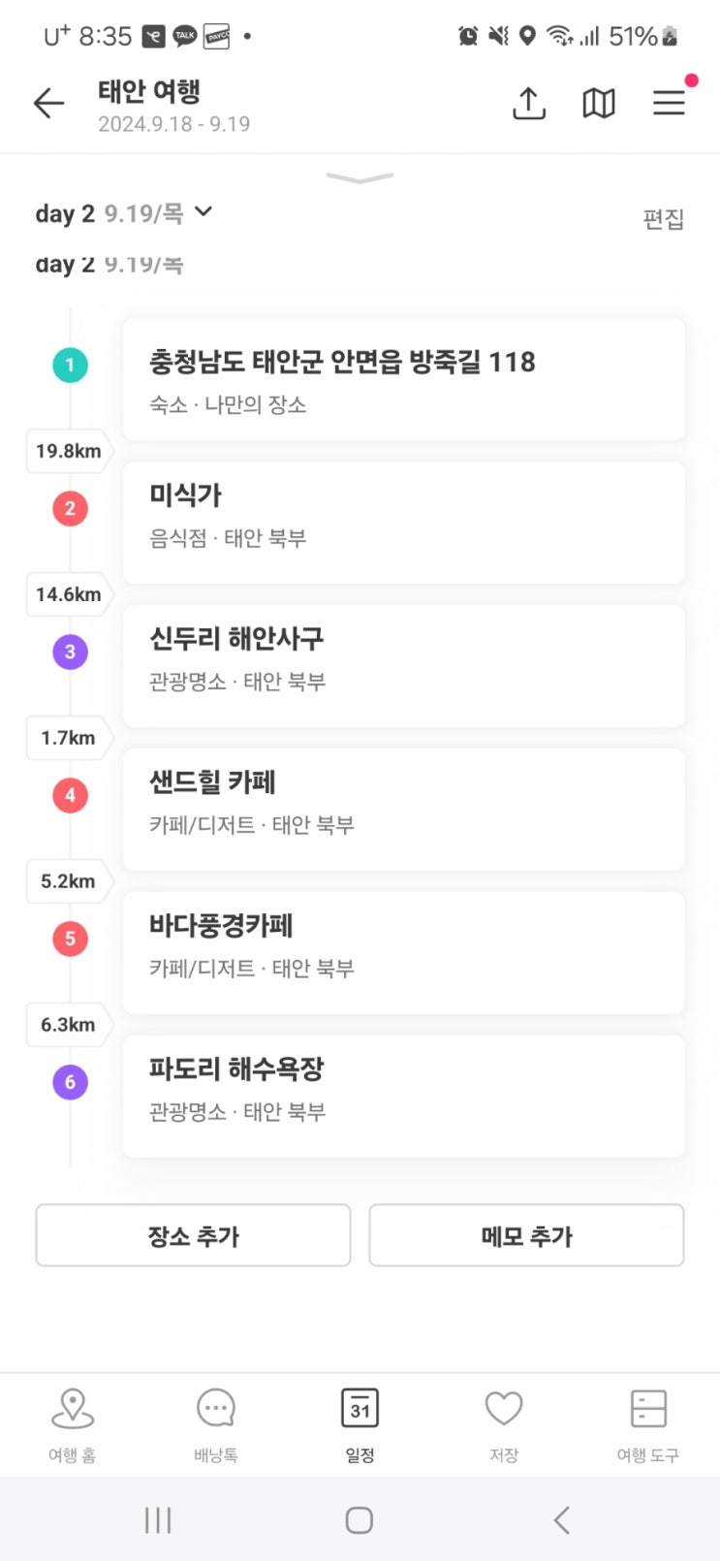The width and height of the screenshot is (720, 1561).
Task: Tap the red number 5 marker
Action: pyautogui.click(x=70, y=939)
